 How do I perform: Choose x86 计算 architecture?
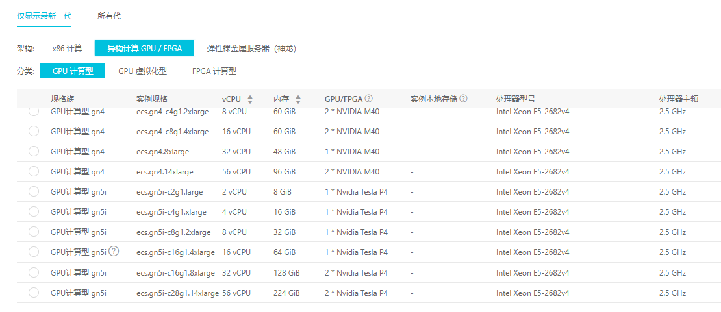(x=67, y=48)
